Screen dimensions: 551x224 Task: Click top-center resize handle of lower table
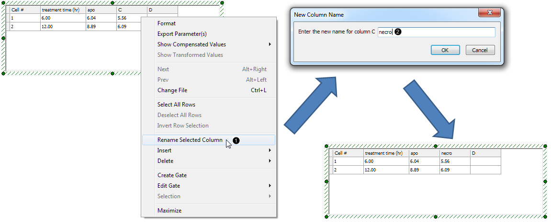coord(436,146)
